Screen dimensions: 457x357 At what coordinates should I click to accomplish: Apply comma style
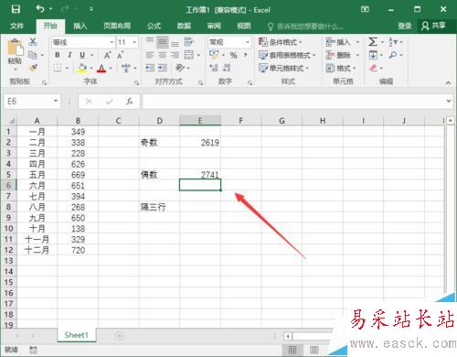point(245,55)
